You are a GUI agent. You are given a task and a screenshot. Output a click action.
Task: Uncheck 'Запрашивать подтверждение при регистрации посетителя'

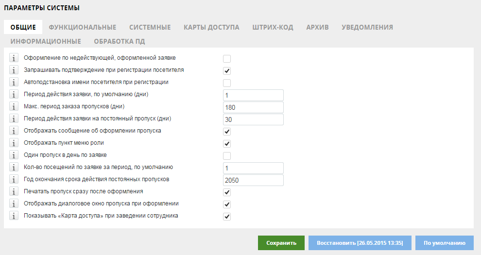tap(227, 71)
